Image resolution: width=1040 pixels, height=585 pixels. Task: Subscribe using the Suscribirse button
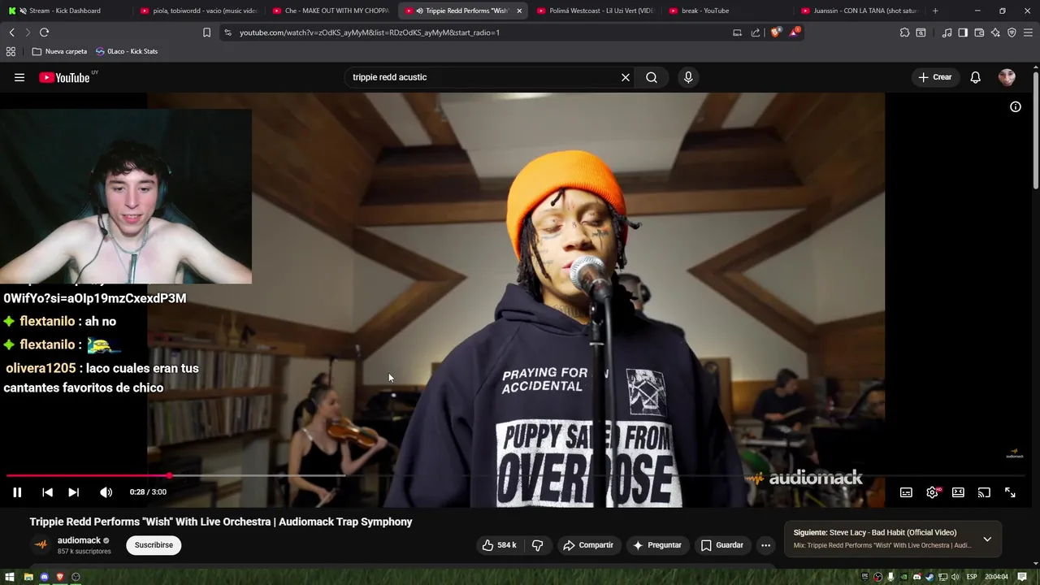coord(154,545)
